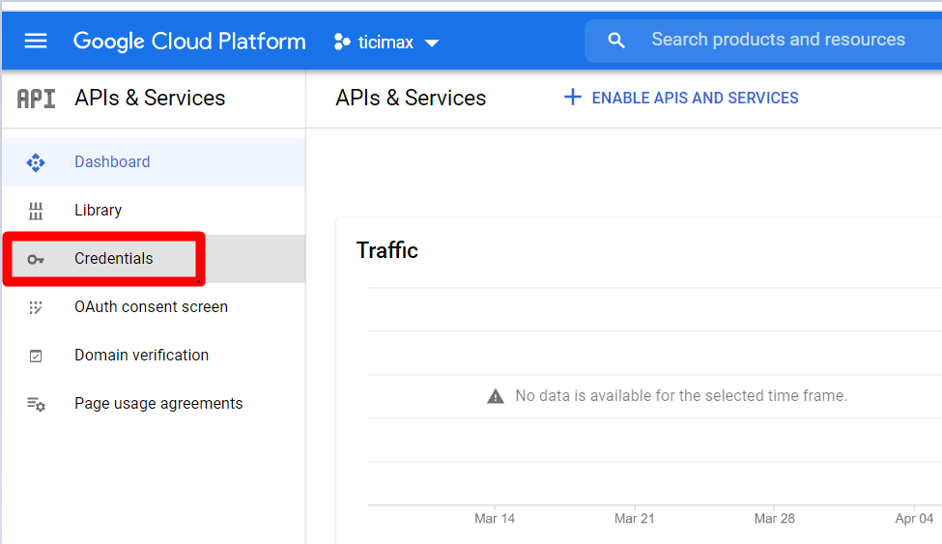Click the Google Cloud Platform title
942x544 pixels.
click(x=189, y=42)
